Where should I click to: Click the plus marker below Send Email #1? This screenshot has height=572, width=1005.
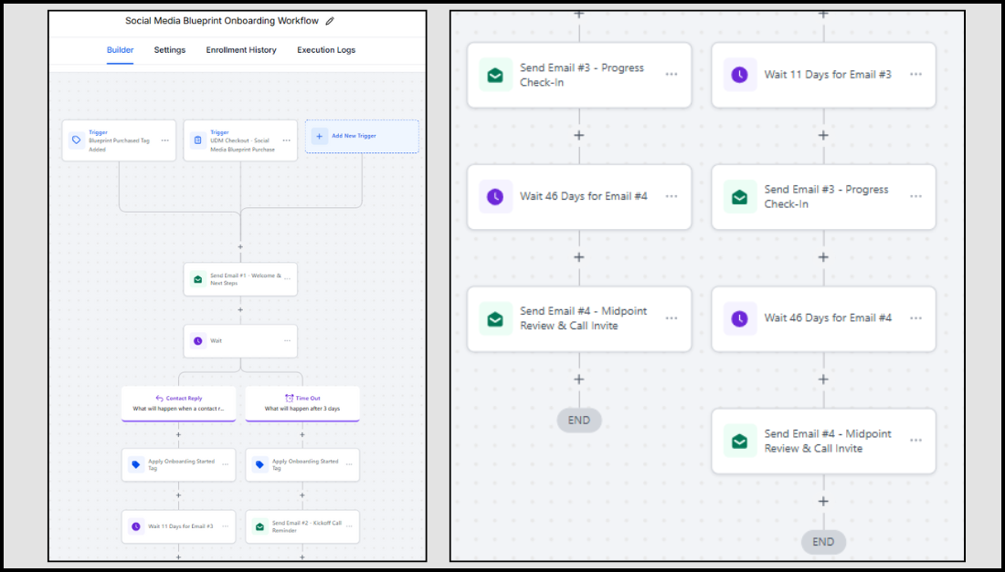click(240, 309)
